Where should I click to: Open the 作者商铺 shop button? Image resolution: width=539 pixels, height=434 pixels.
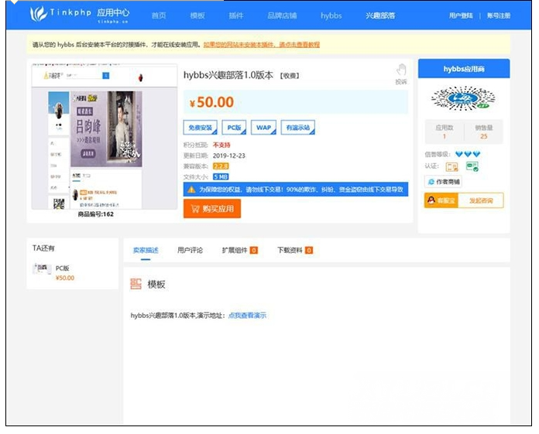443,182
